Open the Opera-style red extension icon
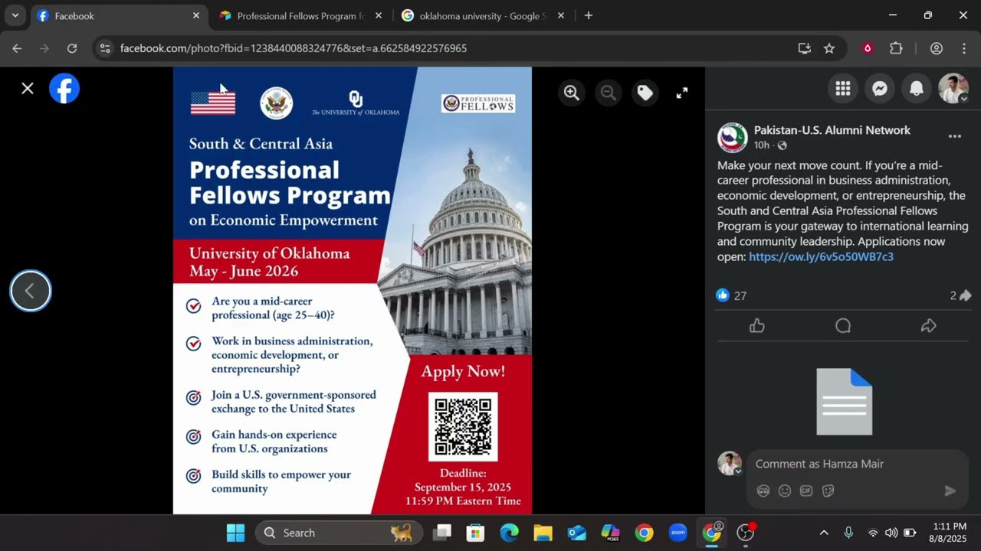This screenshot has height=551, width=981. coord(868,48)
